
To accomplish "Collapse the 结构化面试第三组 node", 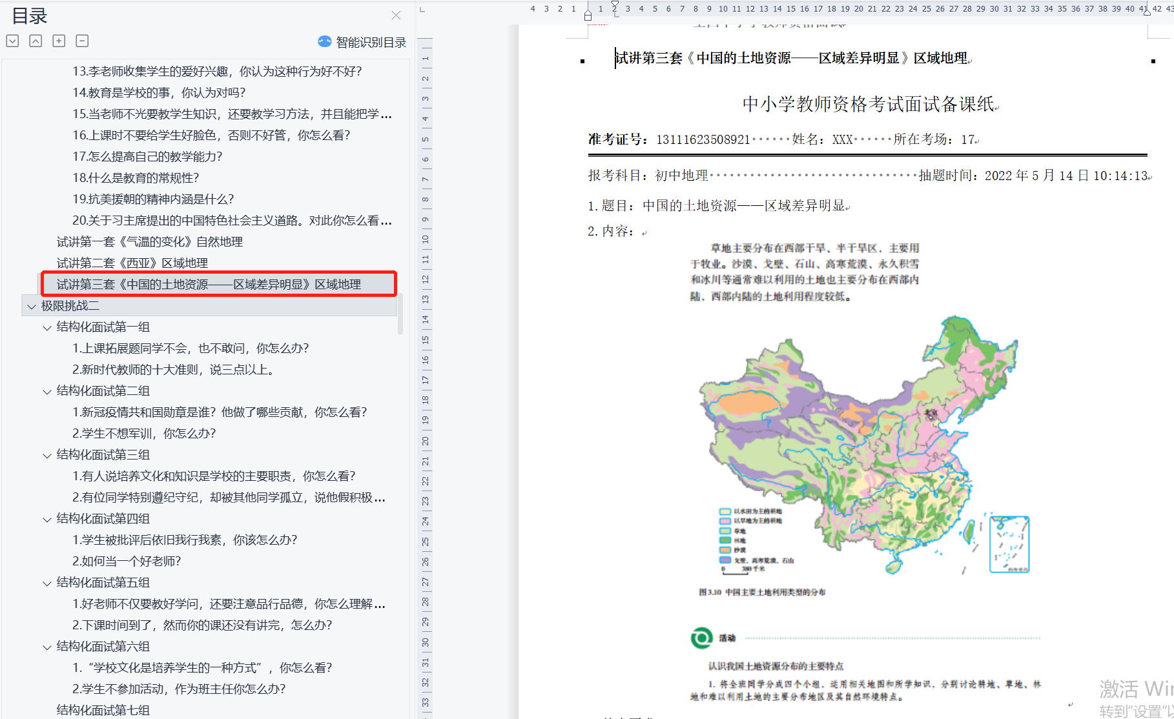I will (47, 456).
